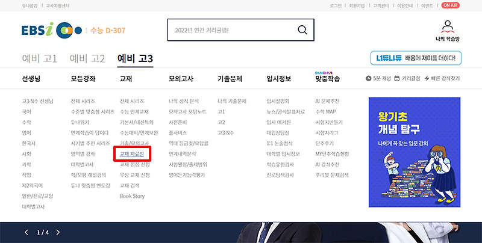The width and height of the screenshot is (482, 243).
Task: Open the 교재 menu
Action: (126, 79)
